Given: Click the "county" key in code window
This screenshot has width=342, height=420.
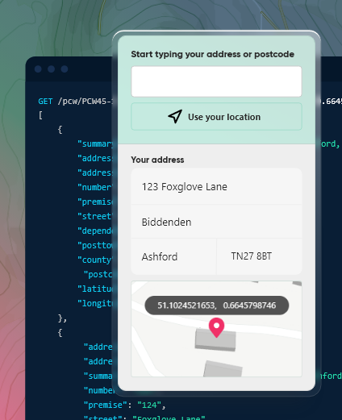Looking at the screenshot, I should coord(95,260).
